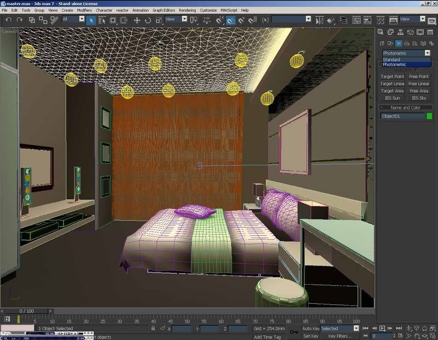The image size is (438, 340).
Task: Click Target Point light button
Action: (x=392, y=77)
